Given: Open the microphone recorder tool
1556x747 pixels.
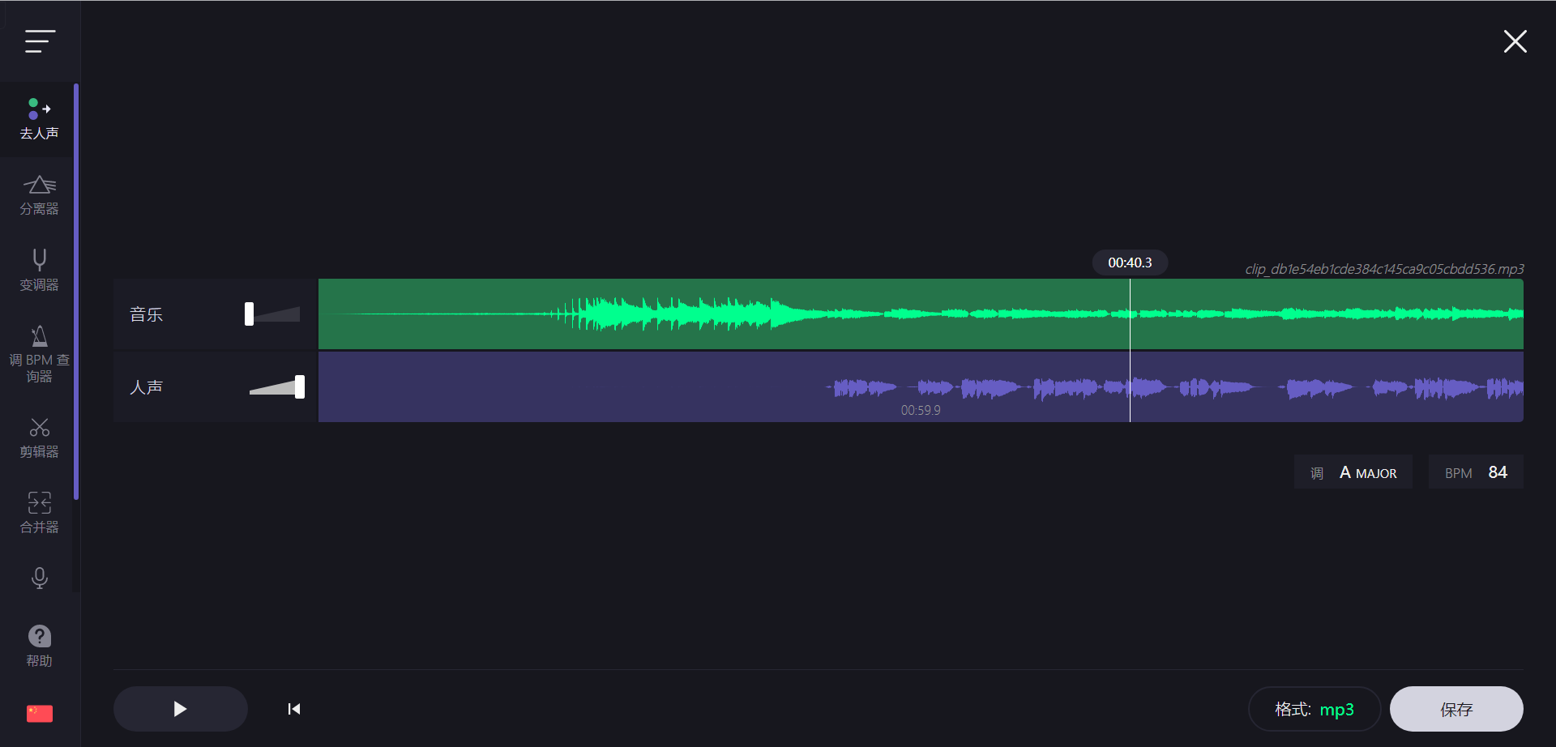Looking at the screenshot, I should pos(39,578).
